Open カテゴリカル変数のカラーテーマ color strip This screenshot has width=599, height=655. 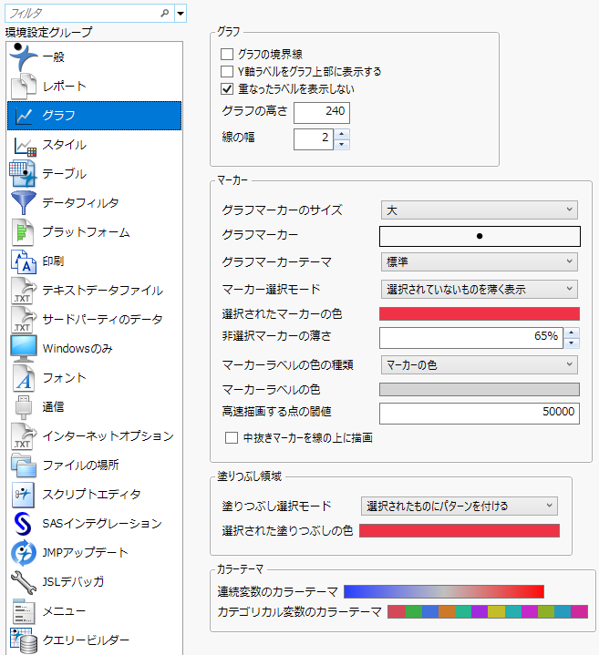(x=488, y=611)
